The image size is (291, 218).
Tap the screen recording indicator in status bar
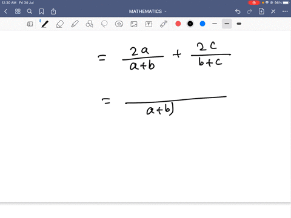(254, 2)
